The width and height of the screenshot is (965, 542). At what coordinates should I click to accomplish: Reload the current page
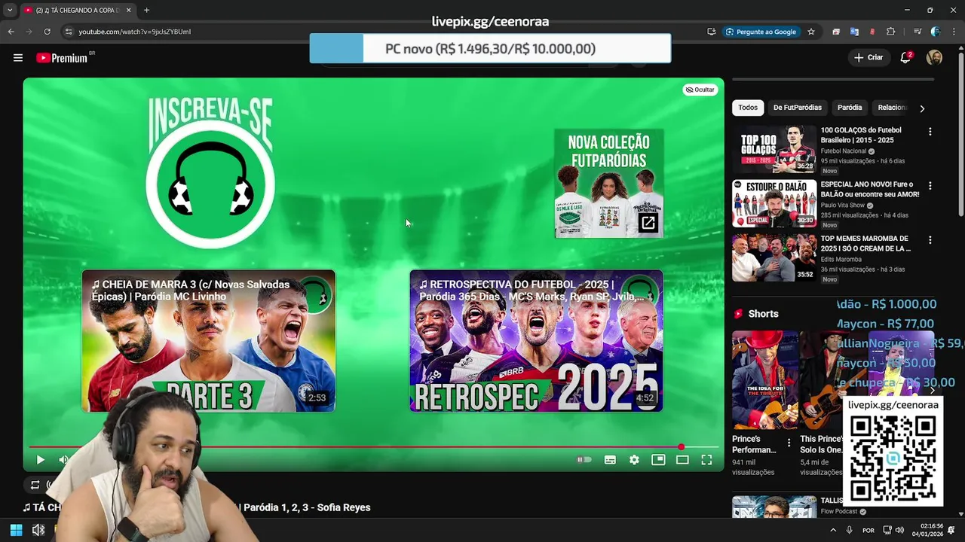tap(47, 32)
